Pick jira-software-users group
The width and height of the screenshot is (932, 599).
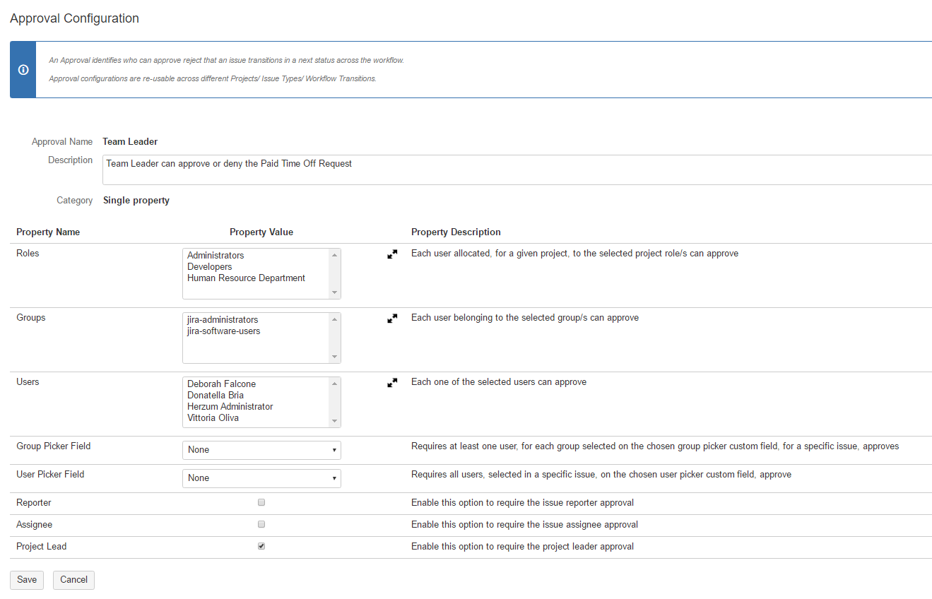click(223, 331)
